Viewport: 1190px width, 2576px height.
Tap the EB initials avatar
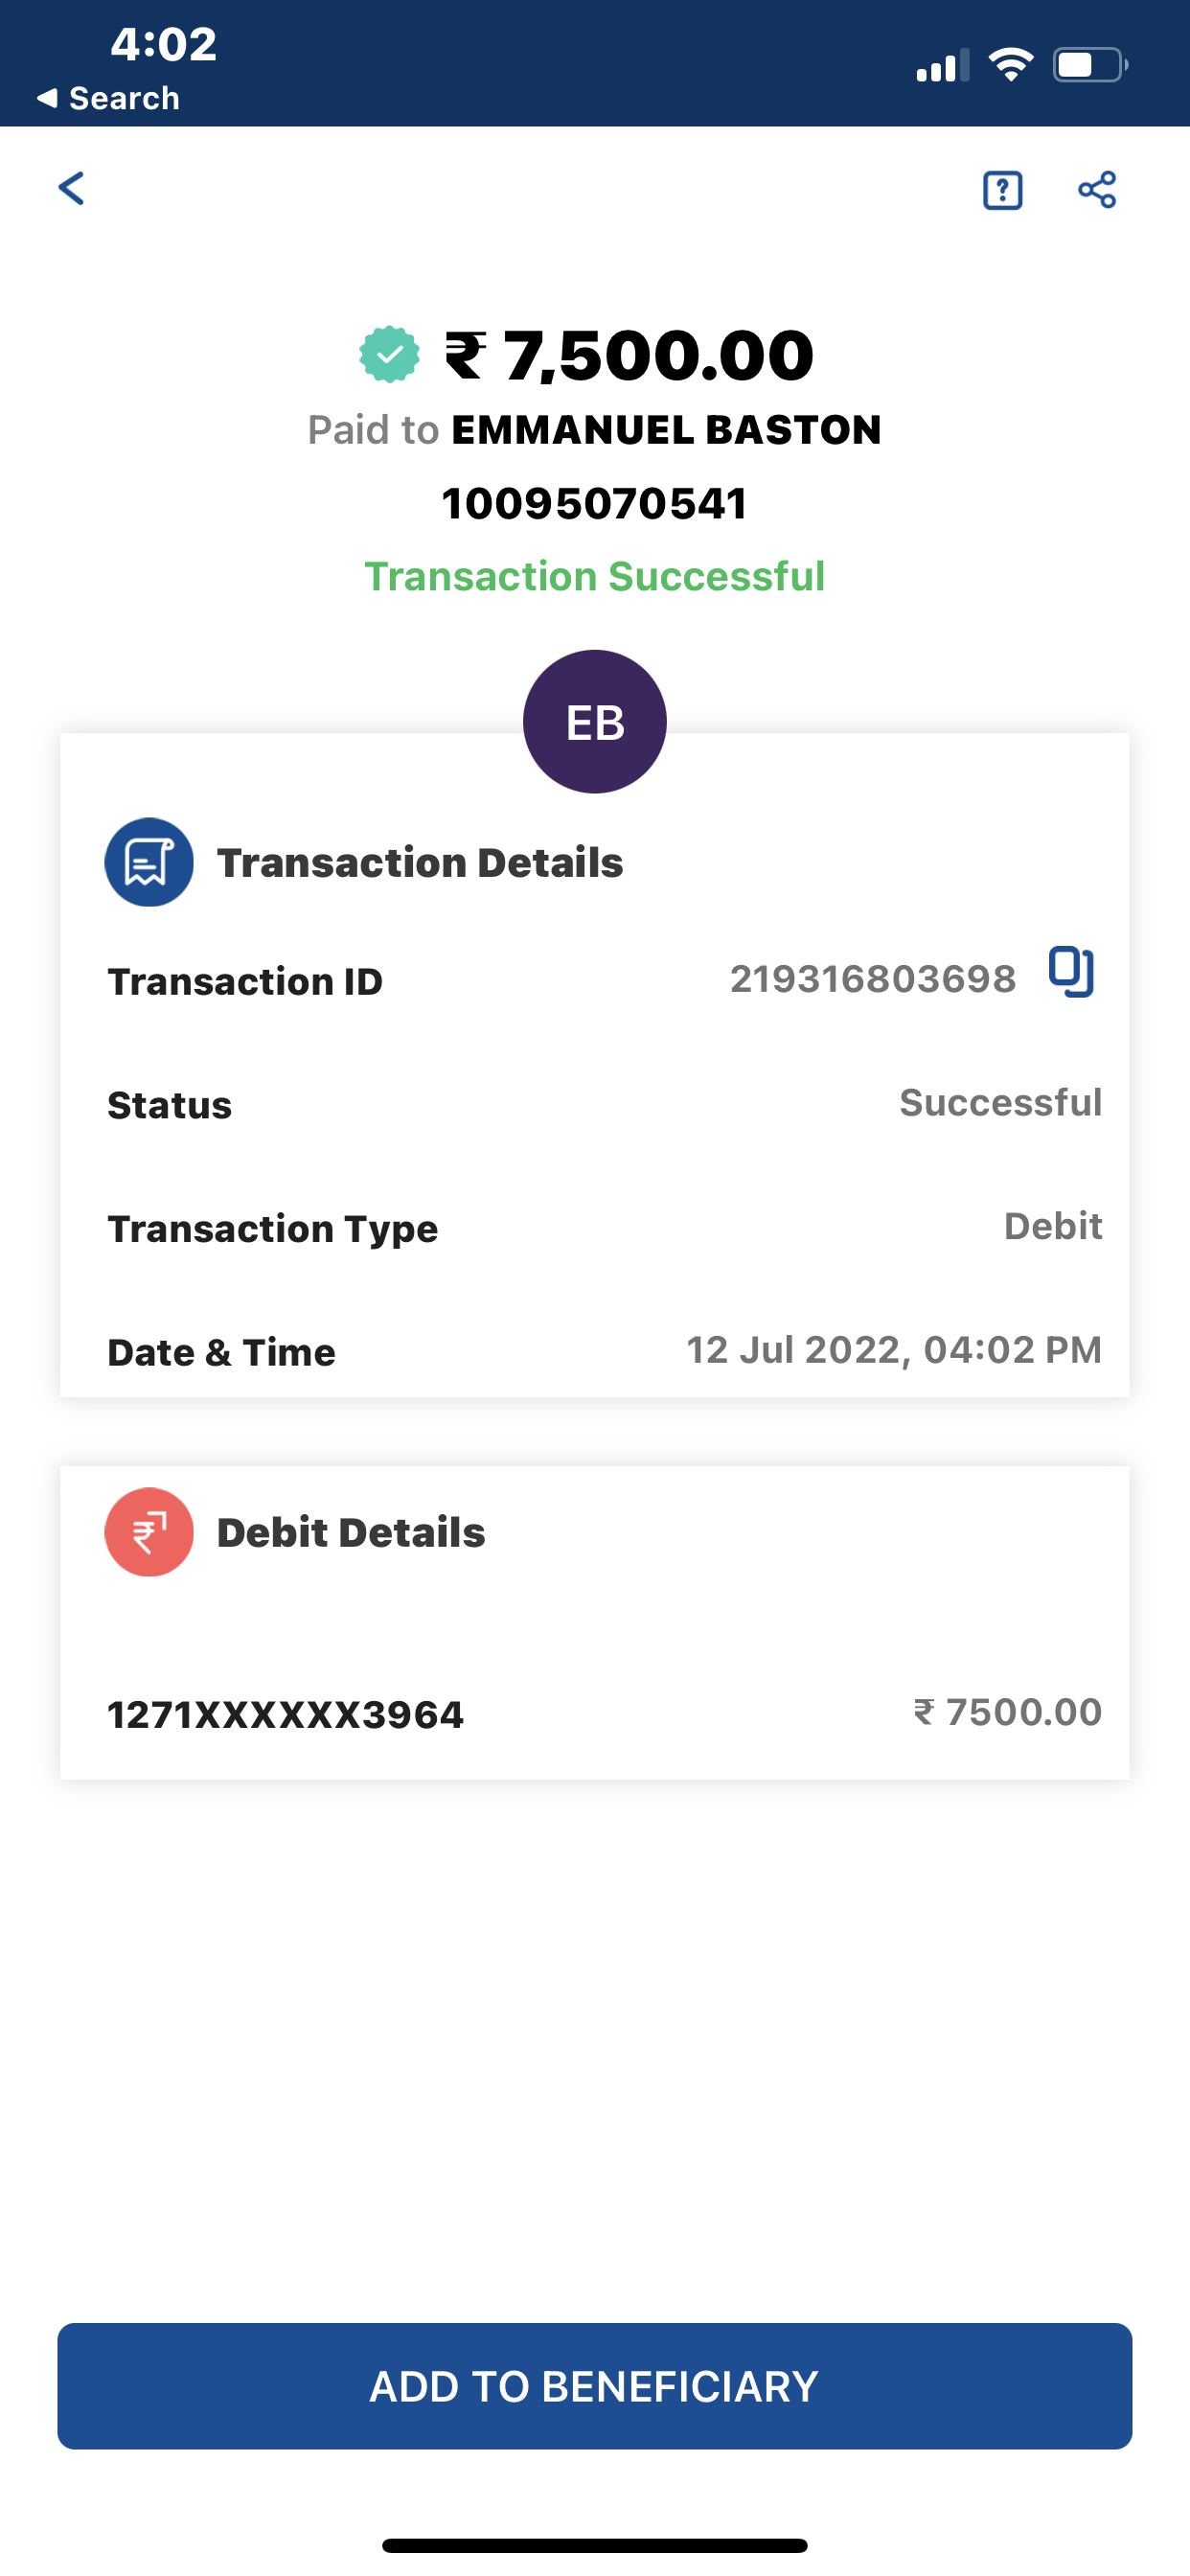coord(595,722)
